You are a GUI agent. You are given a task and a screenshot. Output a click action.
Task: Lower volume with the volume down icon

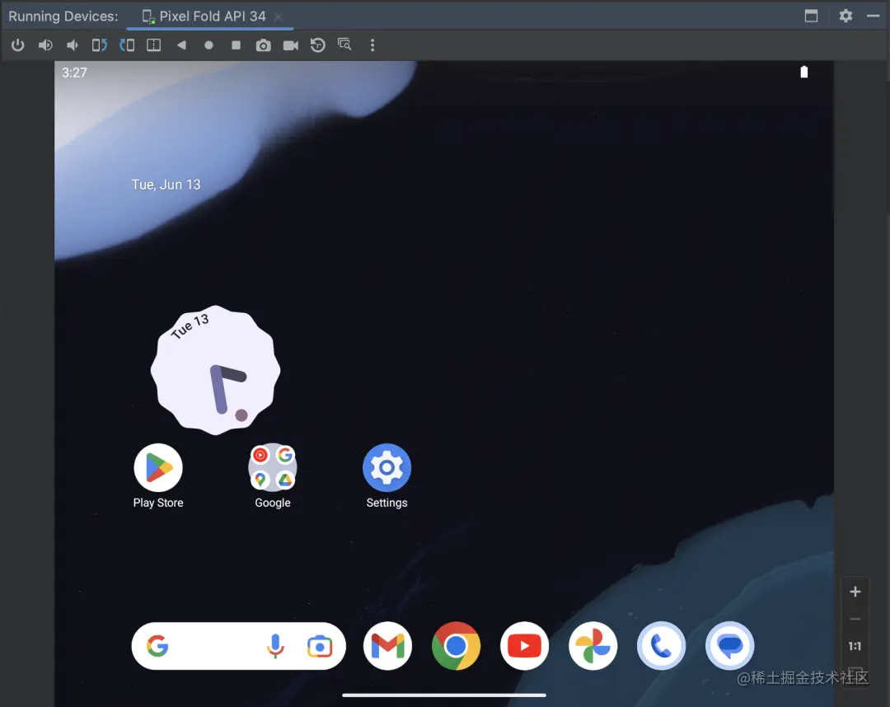pyautogui.click(x=72, y=44)
